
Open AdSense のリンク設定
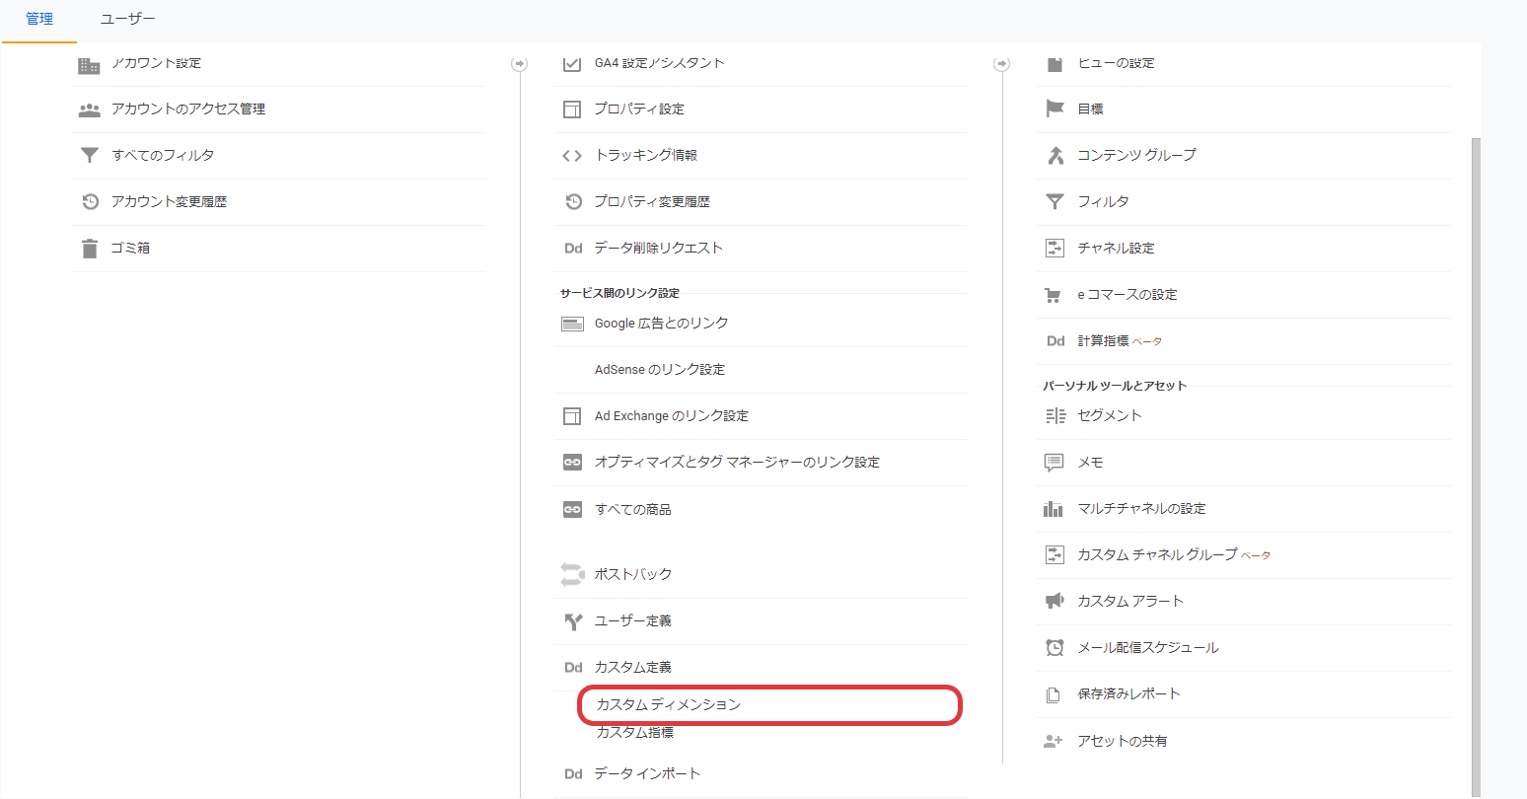[659, 370]
